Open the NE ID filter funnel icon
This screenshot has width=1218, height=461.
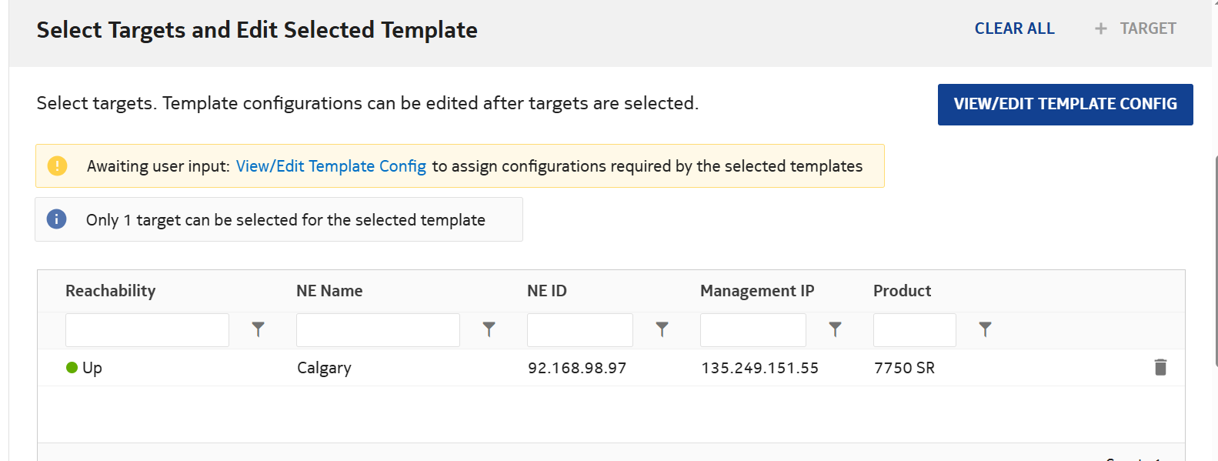click(662, 329)
